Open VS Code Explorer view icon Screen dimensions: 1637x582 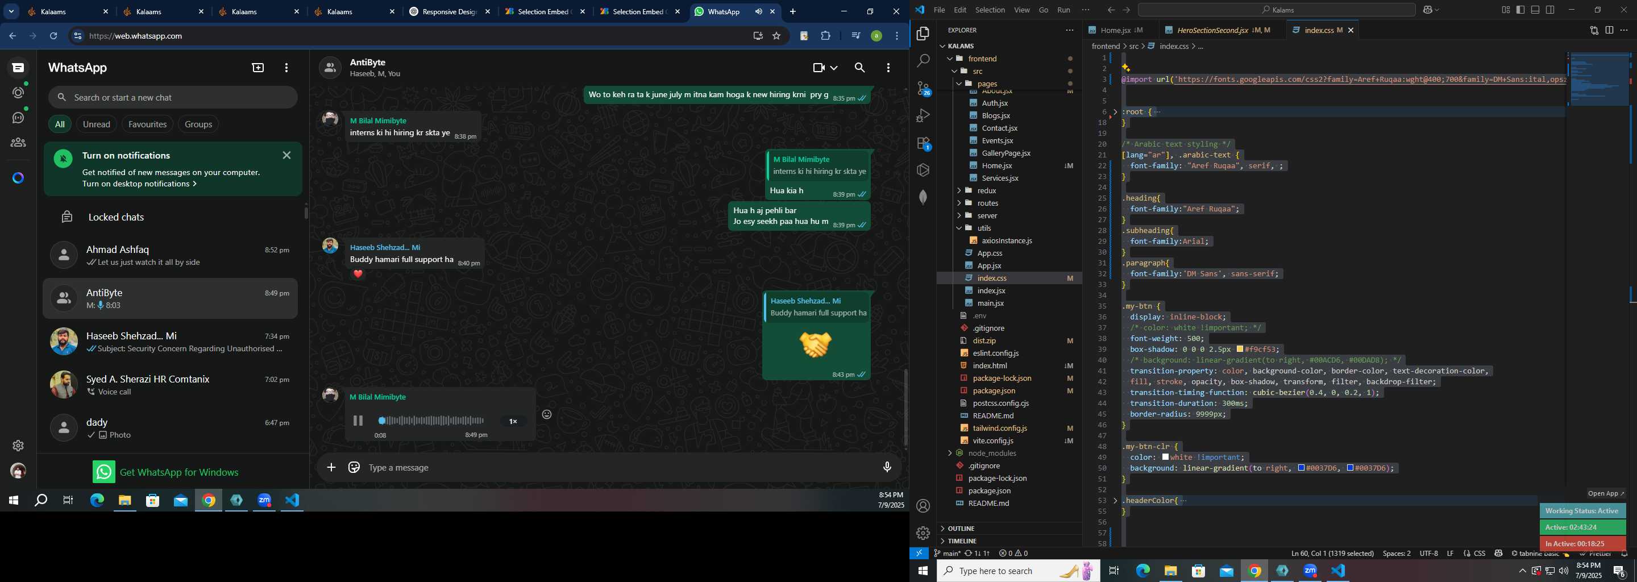pos(923,34)
